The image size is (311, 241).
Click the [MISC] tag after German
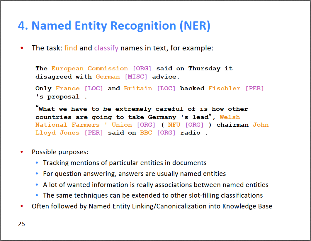coord(136,77)
